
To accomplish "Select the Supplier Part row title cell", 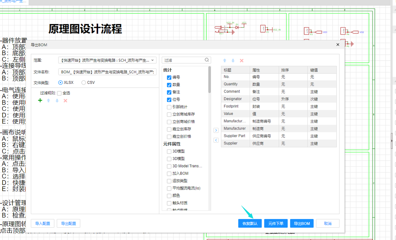I will pyautogui.click(x=235, y=136).
